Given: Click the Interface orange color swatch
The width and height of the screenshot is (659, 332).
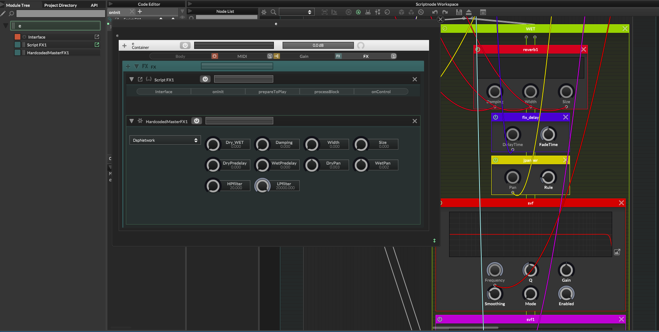Looking at the screenshot, I should [x=18, y=37].
